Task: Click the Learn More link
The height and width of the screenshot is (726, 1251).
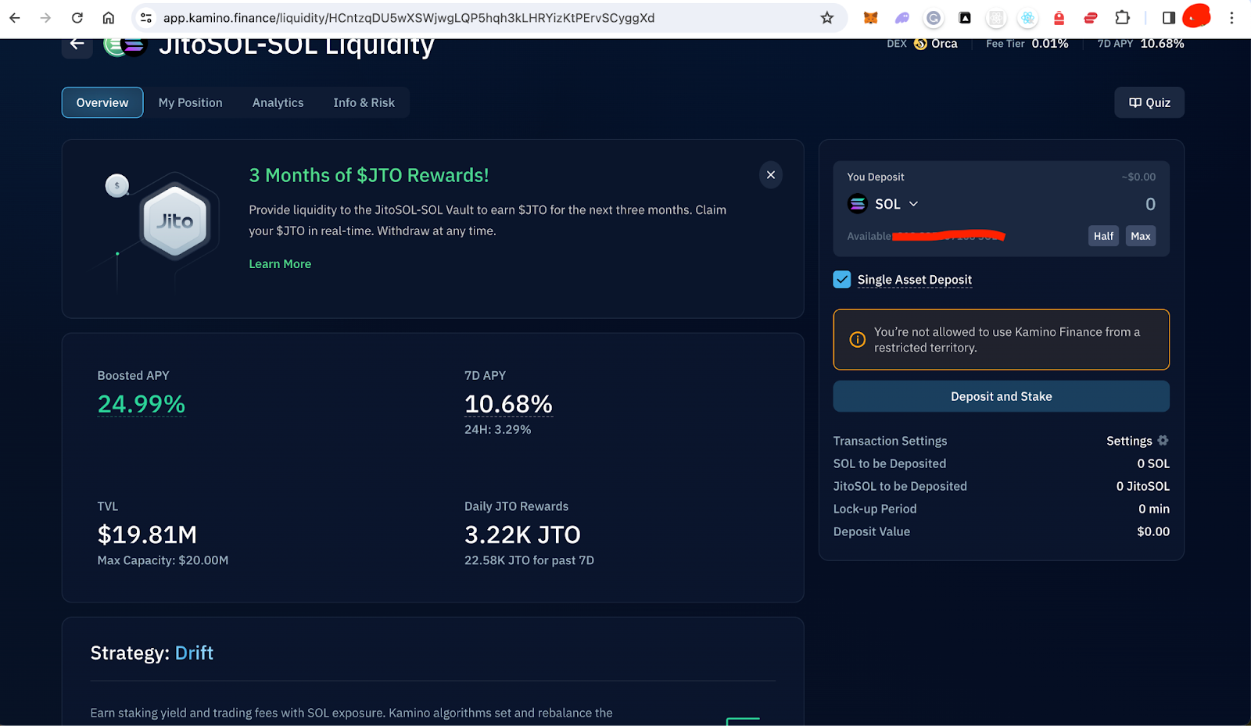Action: (280, 264)
